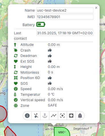Center map on device crosshair icon
105x136 pixels.
(62, 116)
